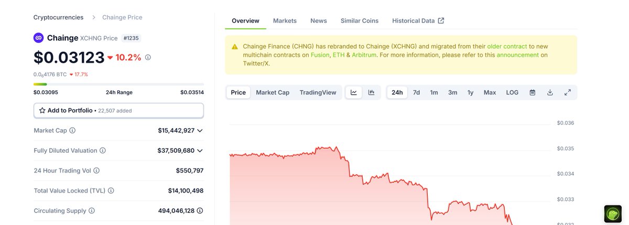Click info icon beside 24 Hour Trading Vol
Screen dimensions: 629x225
tap(96, 171)
